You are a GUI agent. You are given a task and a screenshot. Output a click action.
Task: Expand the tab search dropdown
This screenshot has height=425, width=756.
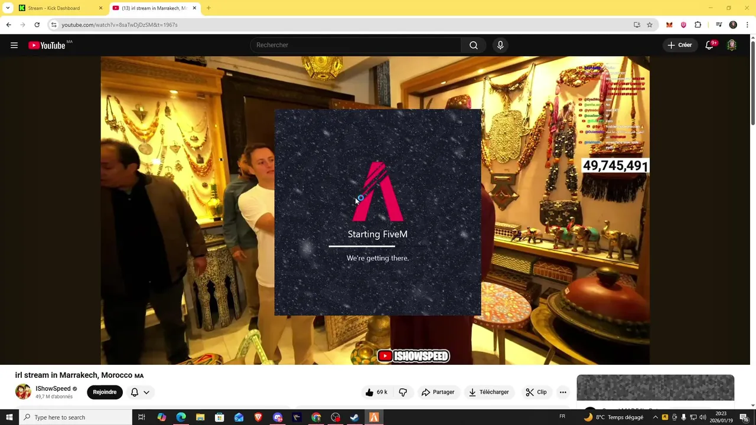pyautogui.click(x=7, y=8)
